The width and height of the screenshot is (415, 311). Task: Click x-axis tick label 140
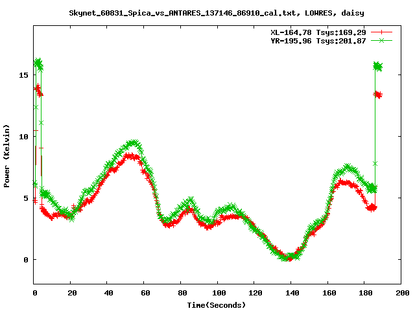[x=292, y=293]
